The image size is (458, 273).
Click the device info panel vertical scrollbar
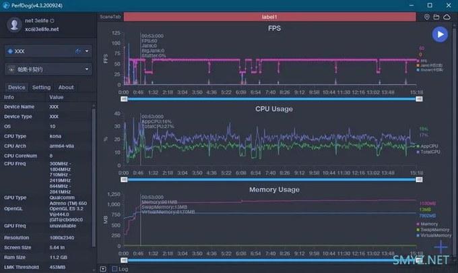click(x=94, y=177)
